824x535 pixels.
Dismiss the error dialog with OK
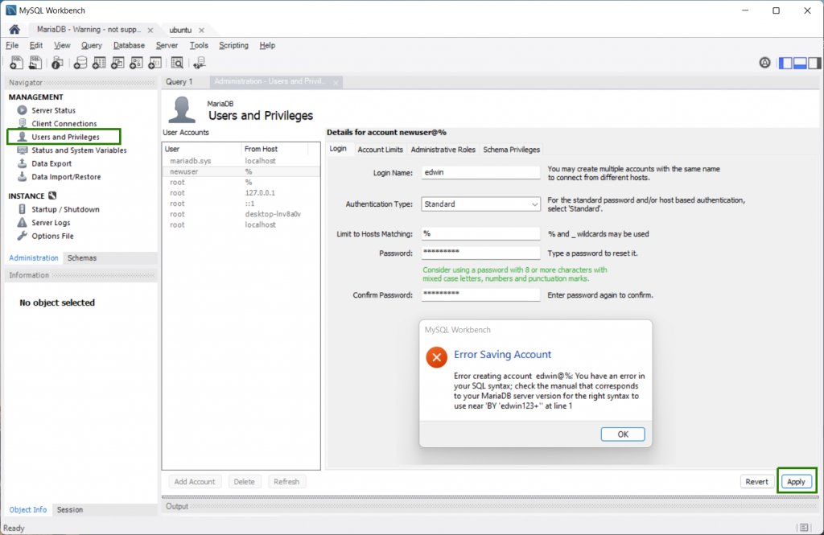click(623, 434)
